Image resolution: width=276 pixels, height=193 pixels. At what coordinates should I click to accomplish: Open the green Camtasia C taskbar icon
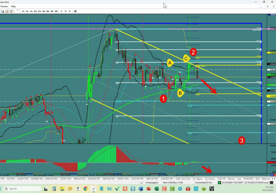click(x=172, y=189)
